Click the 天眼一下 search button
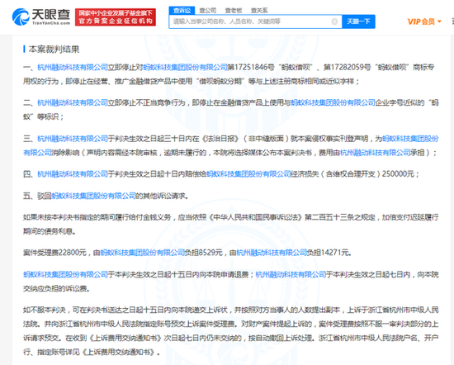 point(358,21)
